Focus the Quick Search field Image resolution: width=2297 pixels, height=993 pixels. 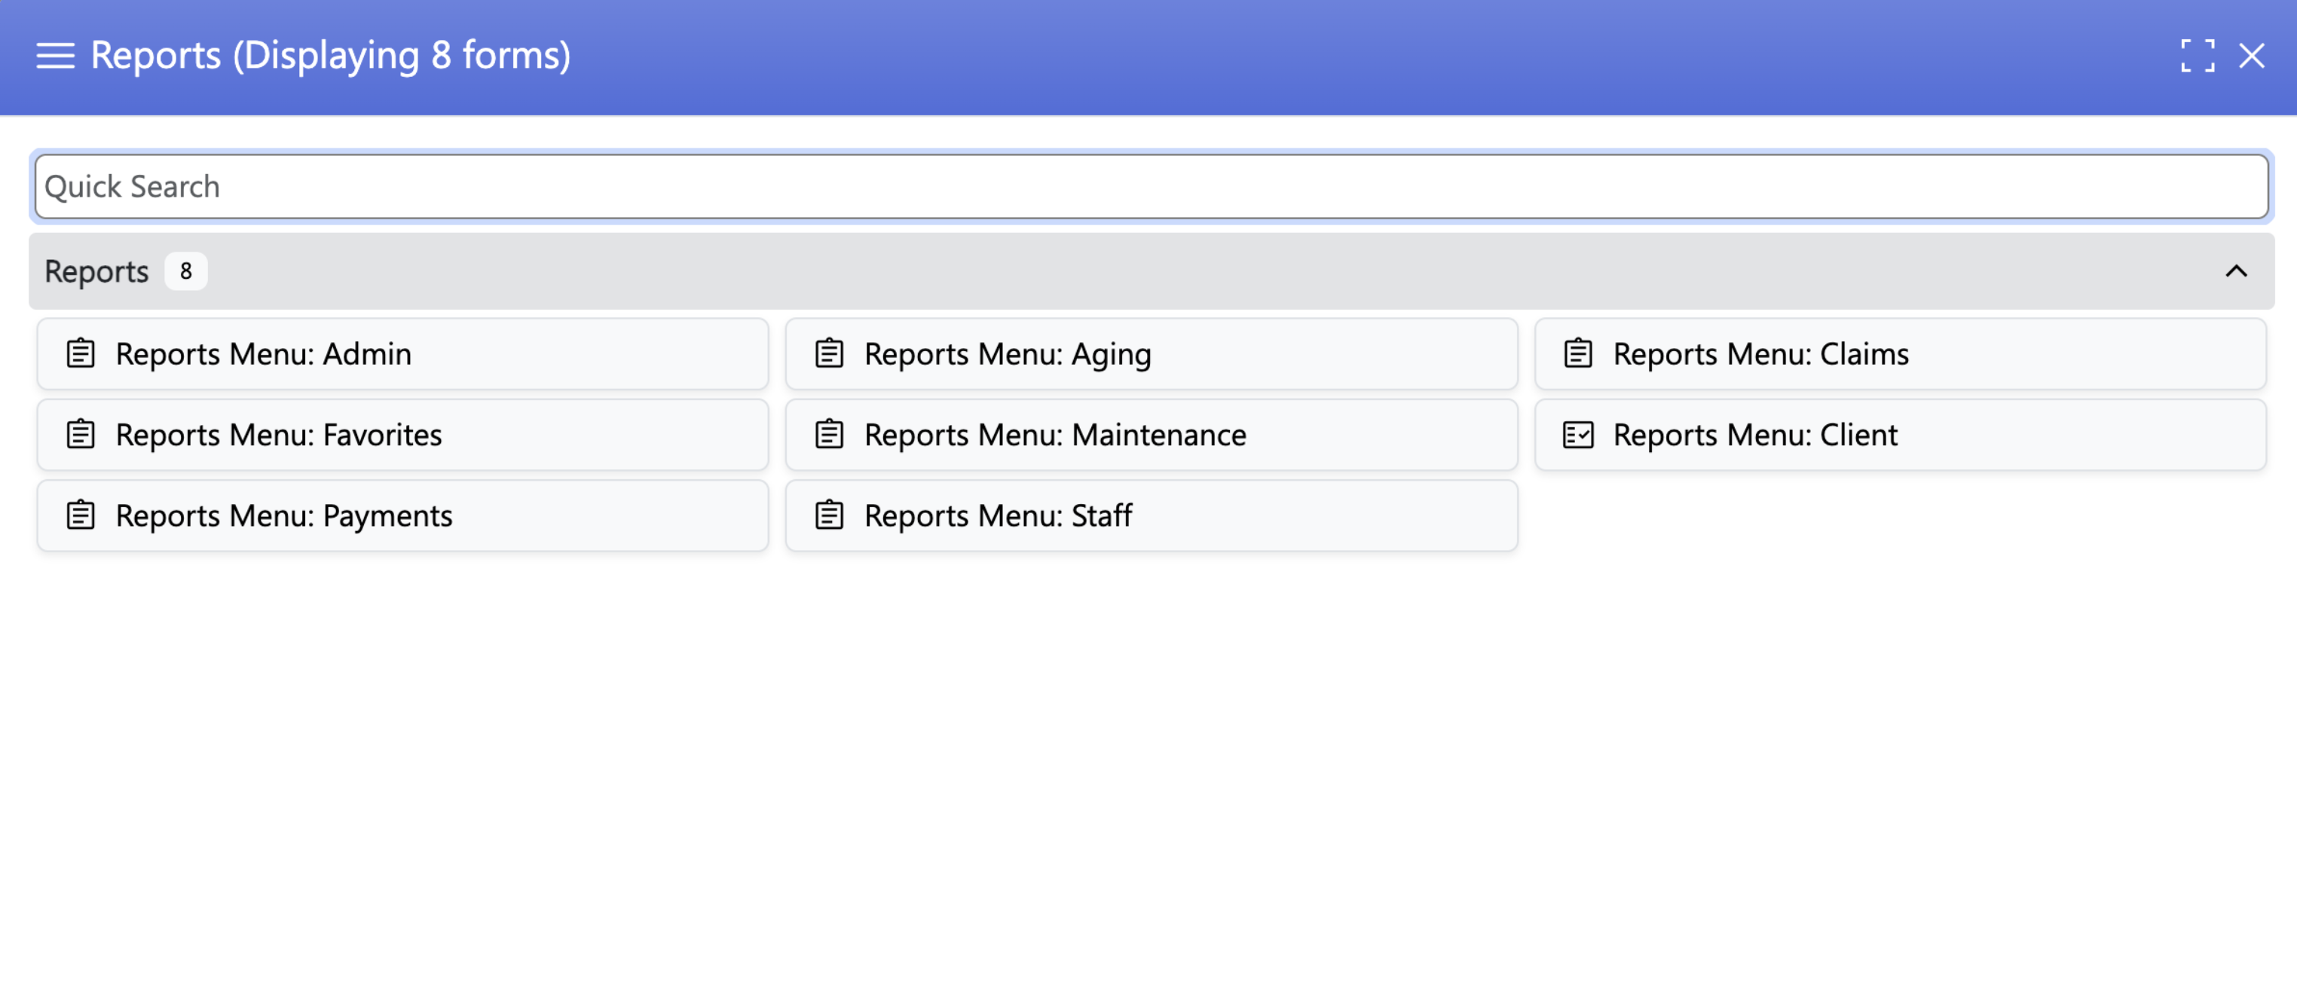[x=1152, y=186]
